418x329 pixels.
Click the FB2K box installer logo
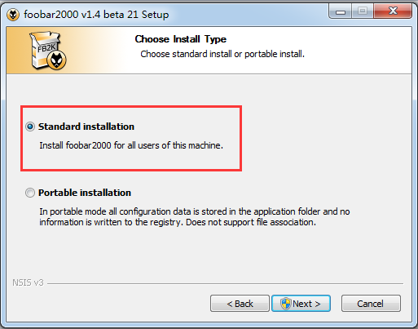point(48,51)
